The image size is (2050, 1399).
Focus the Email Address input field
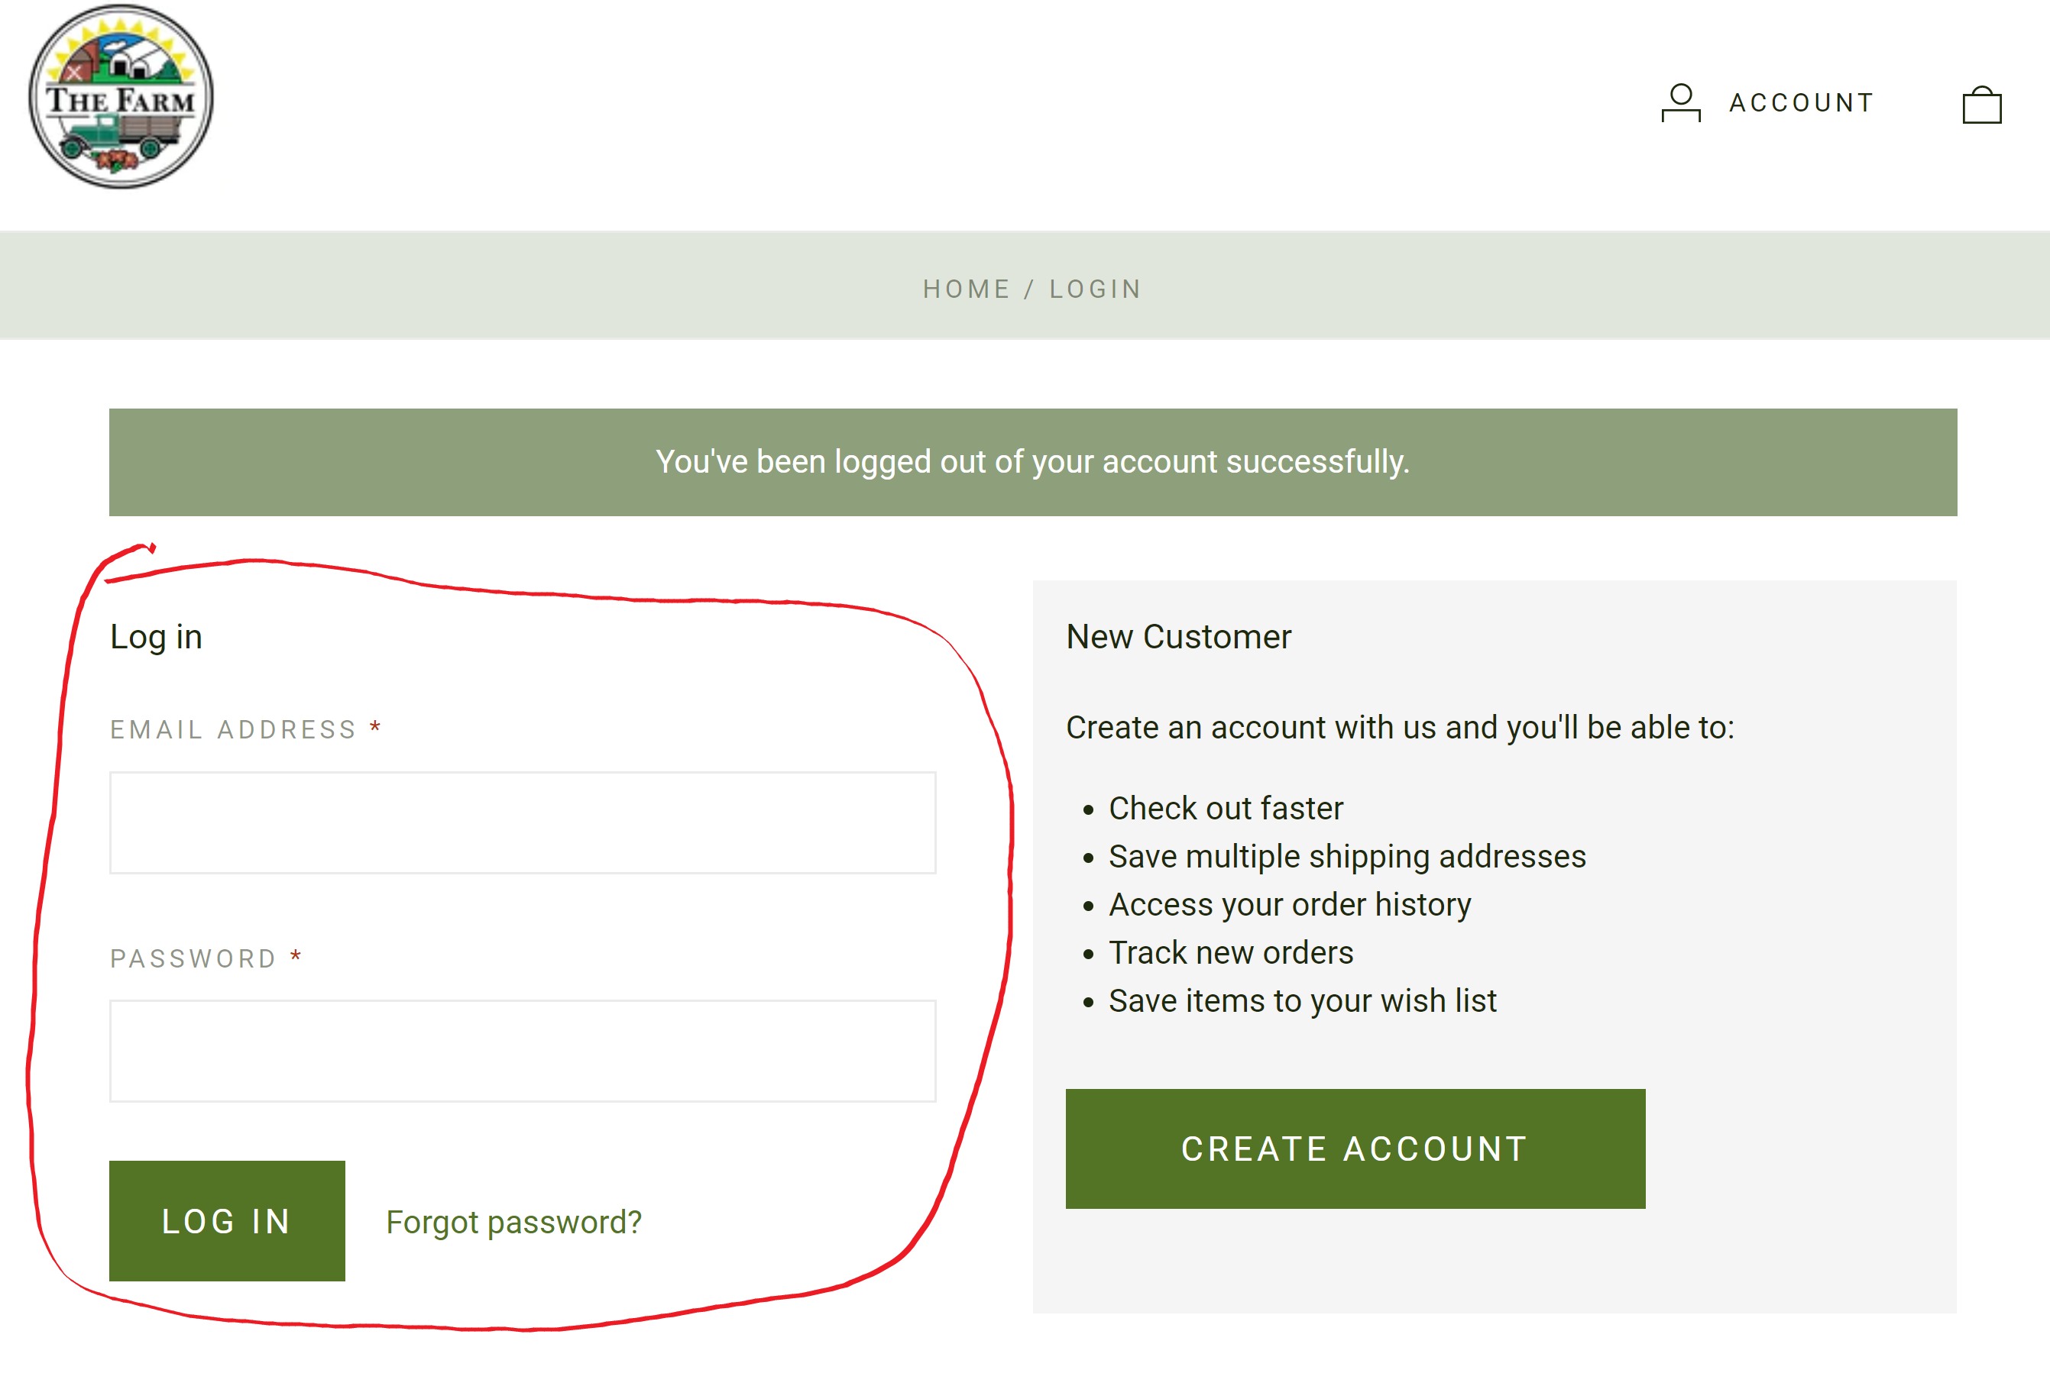click(x=522, y=822)
